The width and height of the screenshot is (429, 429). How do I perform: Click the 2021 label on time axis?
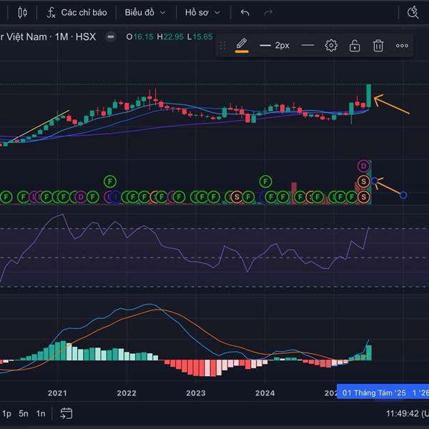pos(57,393)
